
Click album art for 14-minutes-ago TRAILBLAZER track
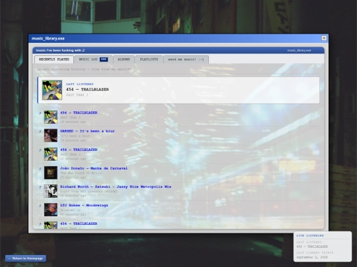pos(51,117)
